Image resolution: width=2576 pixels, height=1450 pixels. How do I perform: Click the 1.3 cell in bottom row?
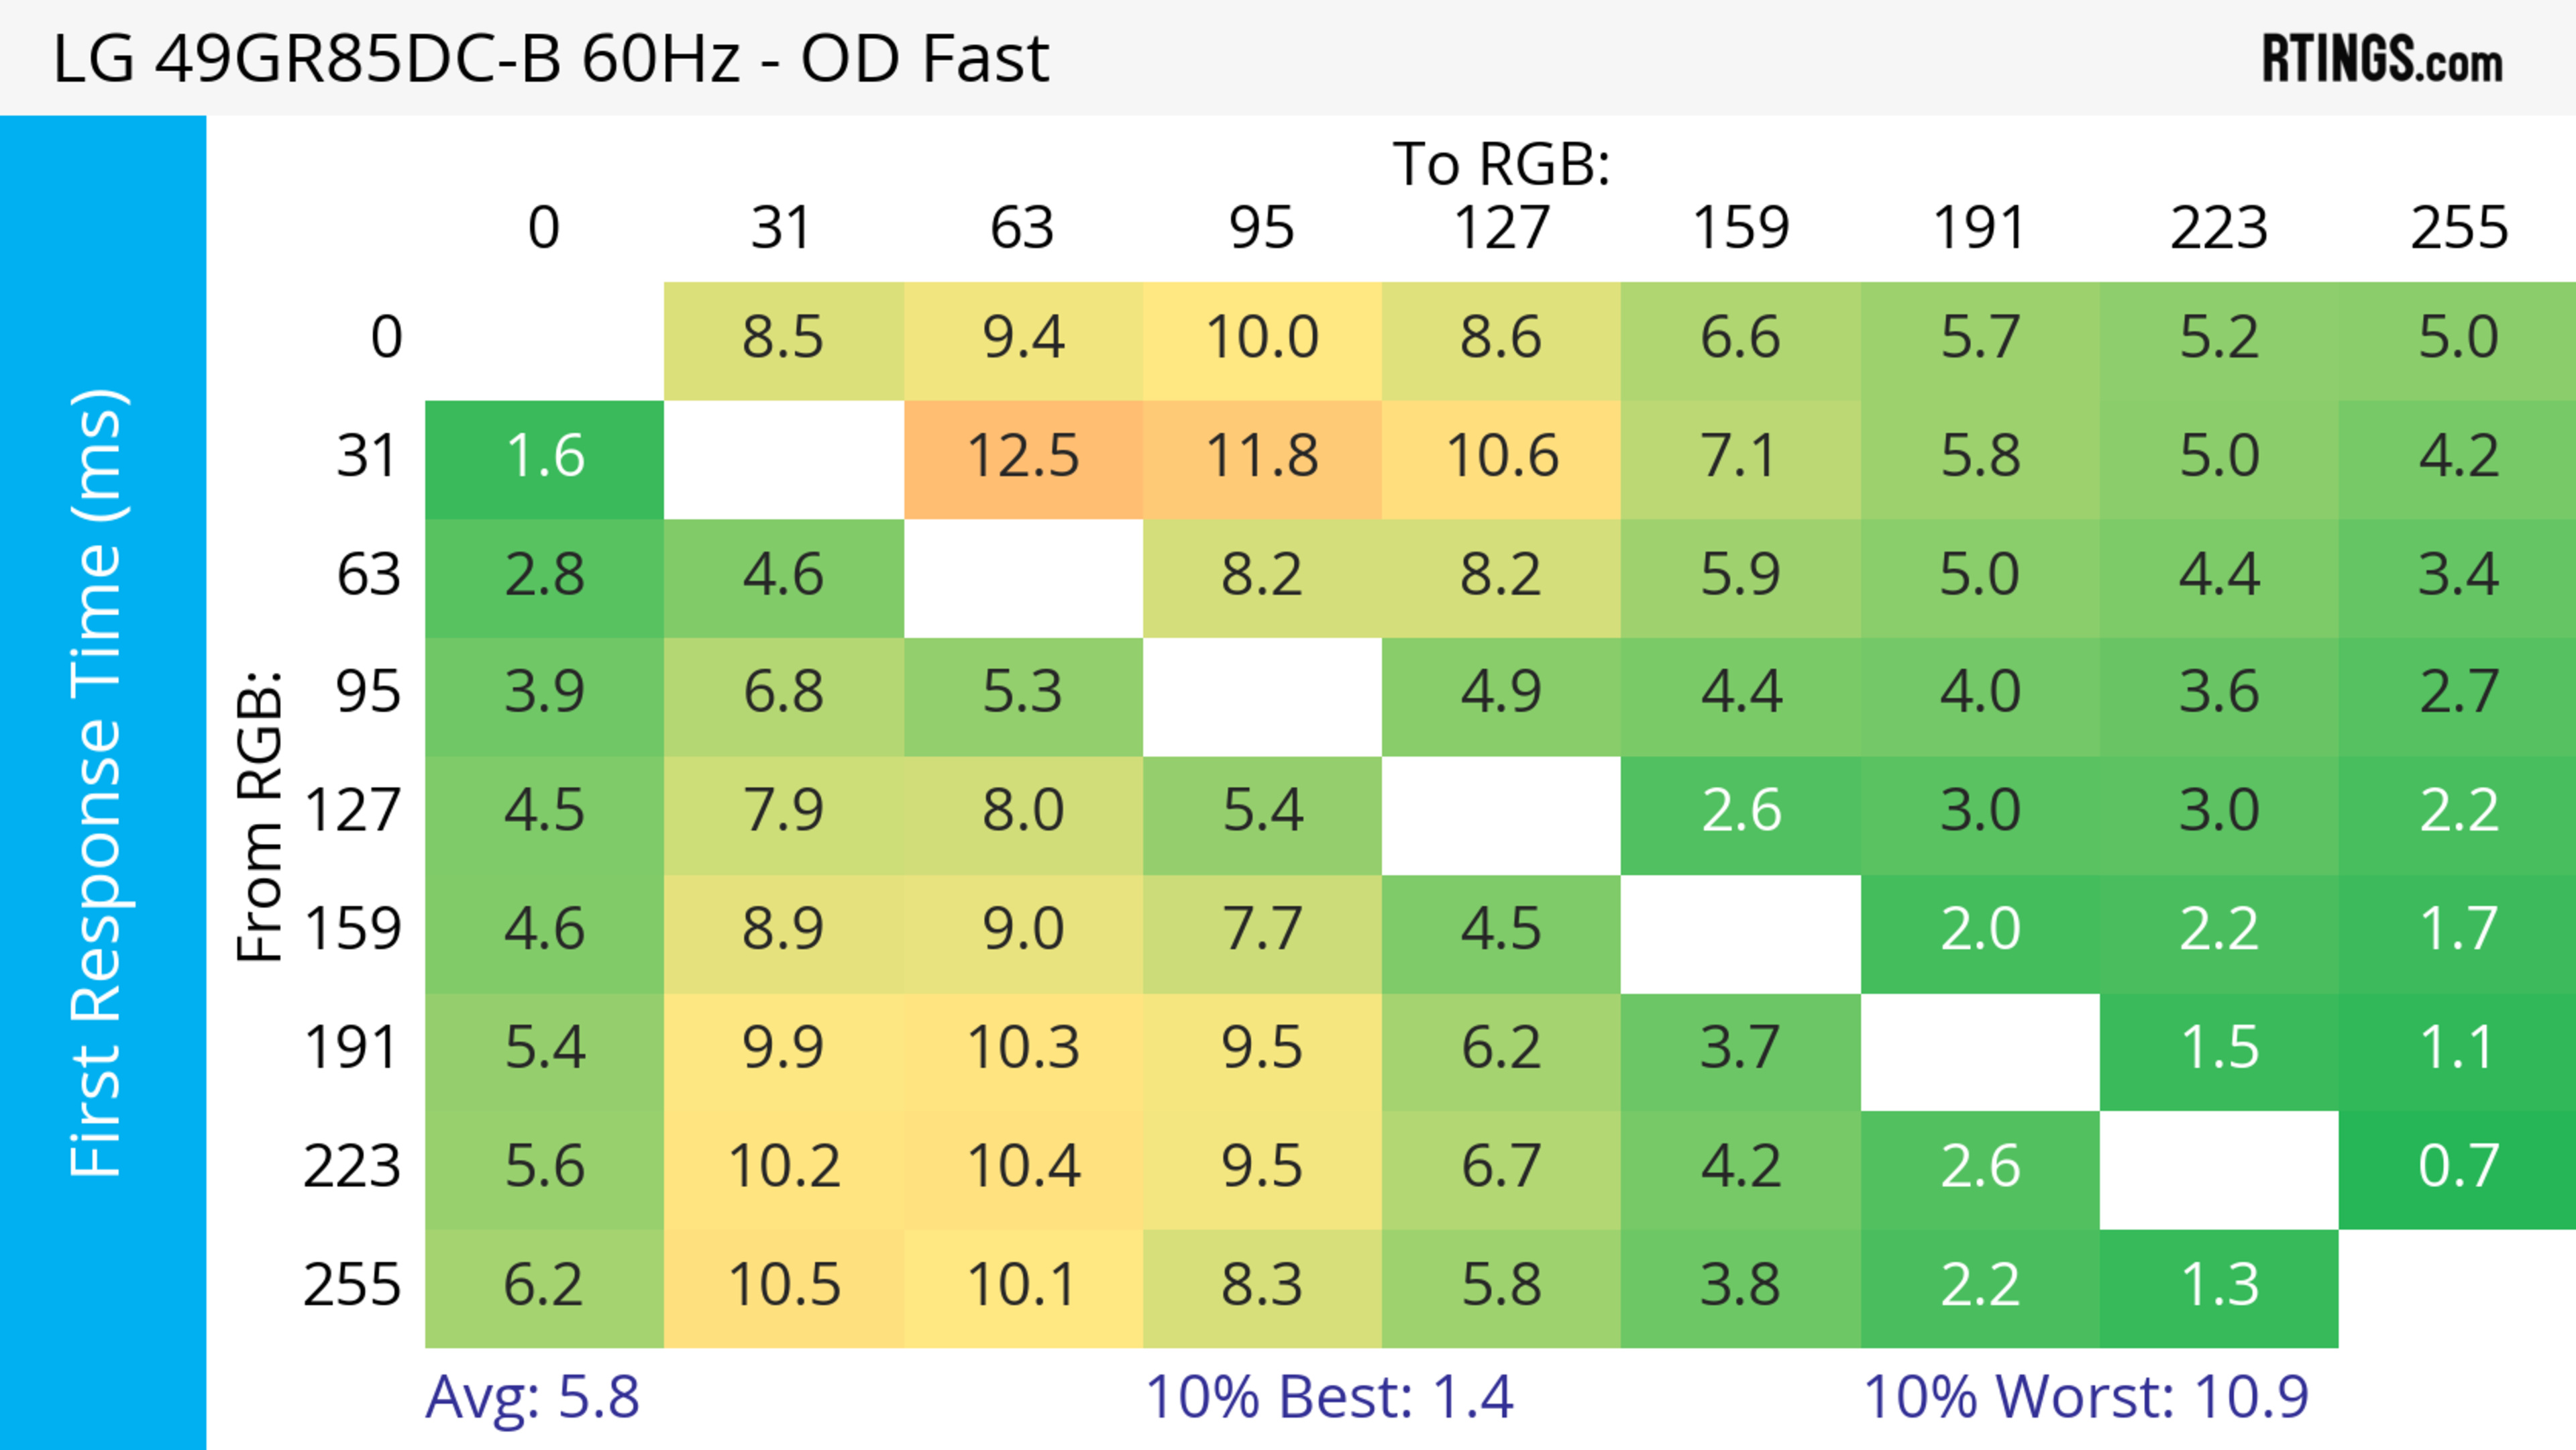click(x=2219, y=1286)
